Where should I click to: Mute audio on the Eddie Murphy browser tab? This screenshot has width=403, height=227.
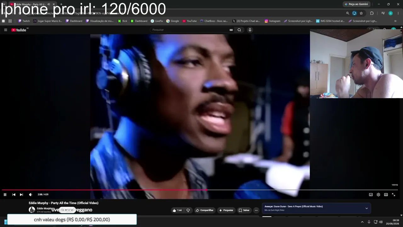(48, 4)
